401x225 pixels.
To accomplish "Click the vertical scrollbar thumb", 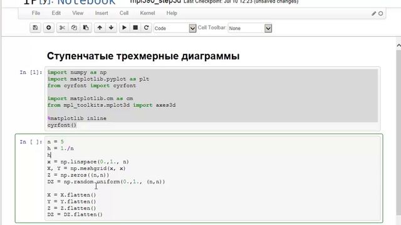I will (x=398, y=132).
